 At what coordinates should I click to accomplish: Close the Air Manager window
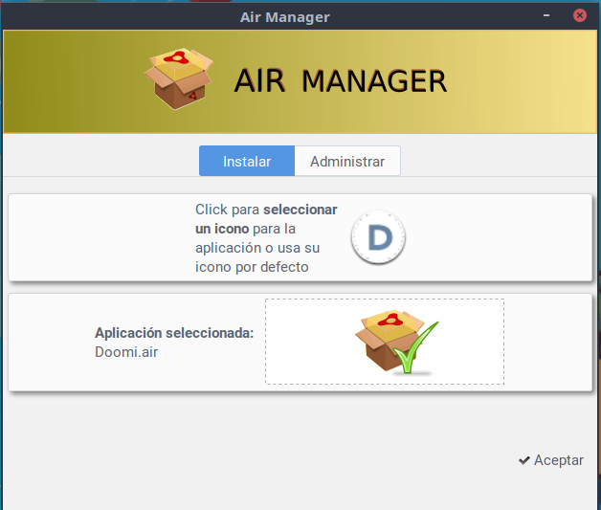coord(580,15)
